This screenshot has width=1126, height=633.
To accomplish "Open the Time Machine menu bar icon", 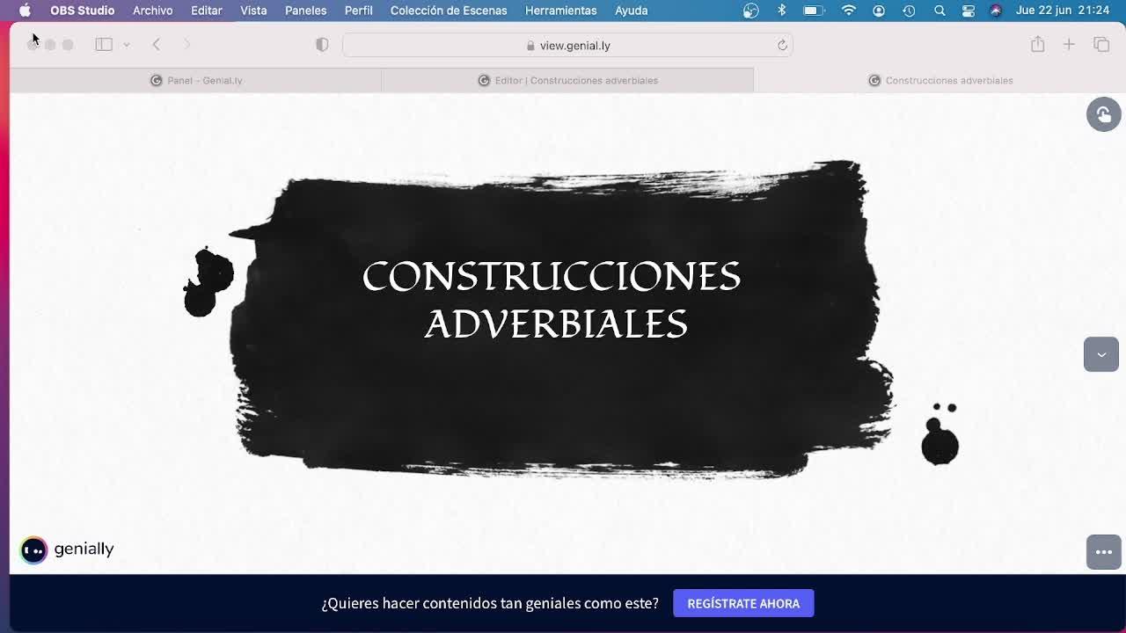I will point(909,11).
